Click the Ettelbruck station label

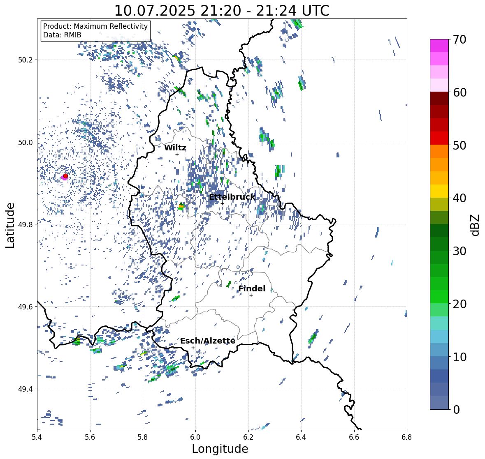232,197
